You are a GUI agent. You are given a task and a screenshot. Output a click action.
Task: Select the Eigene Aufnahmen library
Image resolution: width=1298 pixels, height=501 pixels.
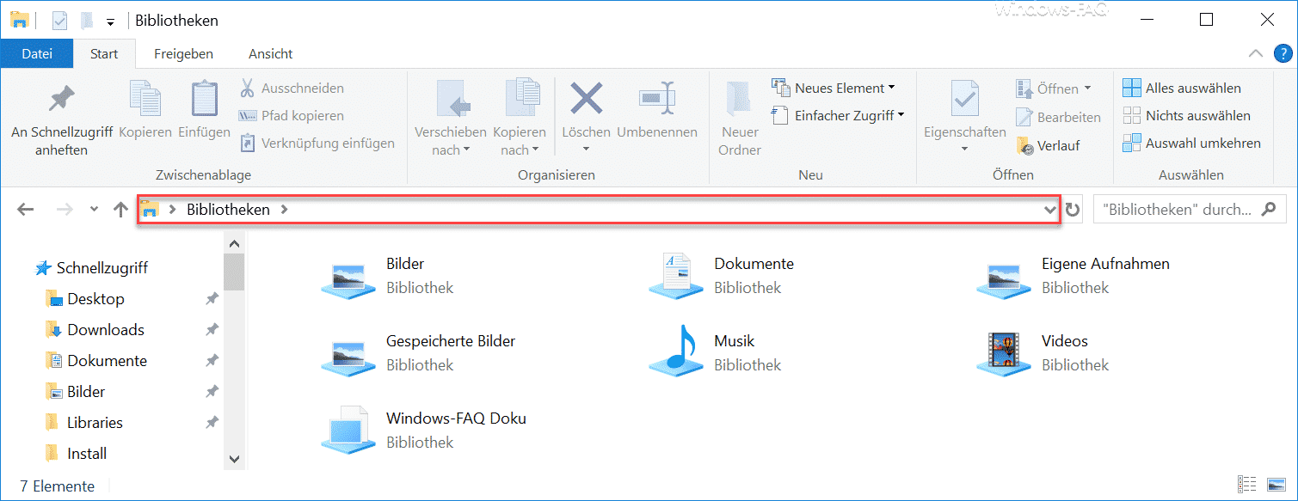pos(1073,276)
